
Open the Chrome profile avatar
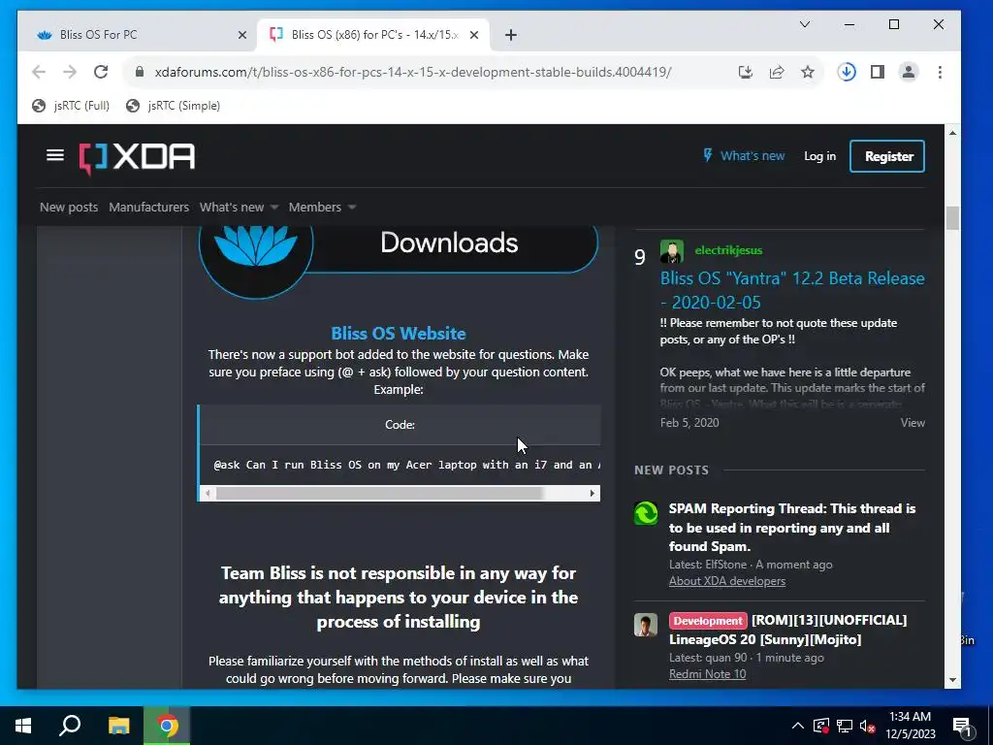click(908, 72)
